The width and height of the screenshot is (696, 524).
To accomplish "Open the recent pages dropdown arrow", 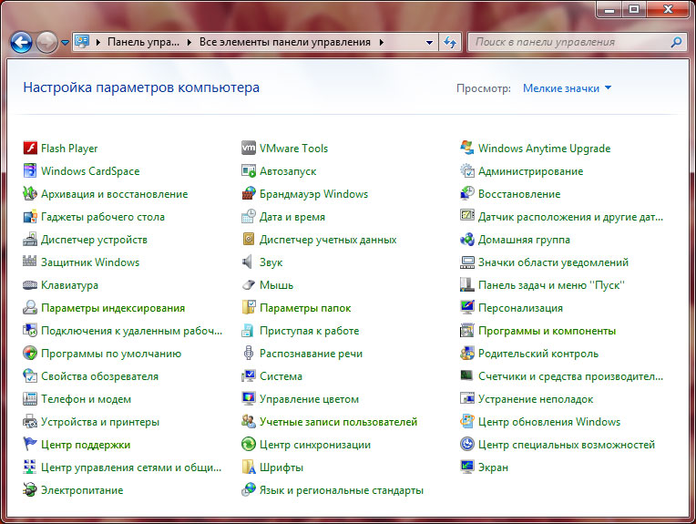I will [x=66, y=43].
